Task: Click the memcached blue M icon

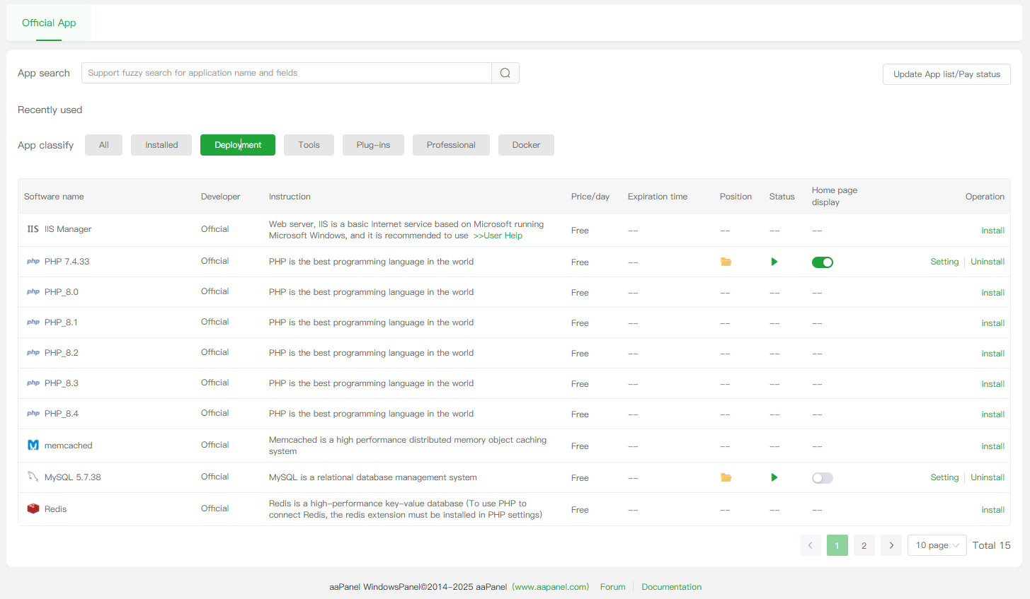Action: pos(33,445)
